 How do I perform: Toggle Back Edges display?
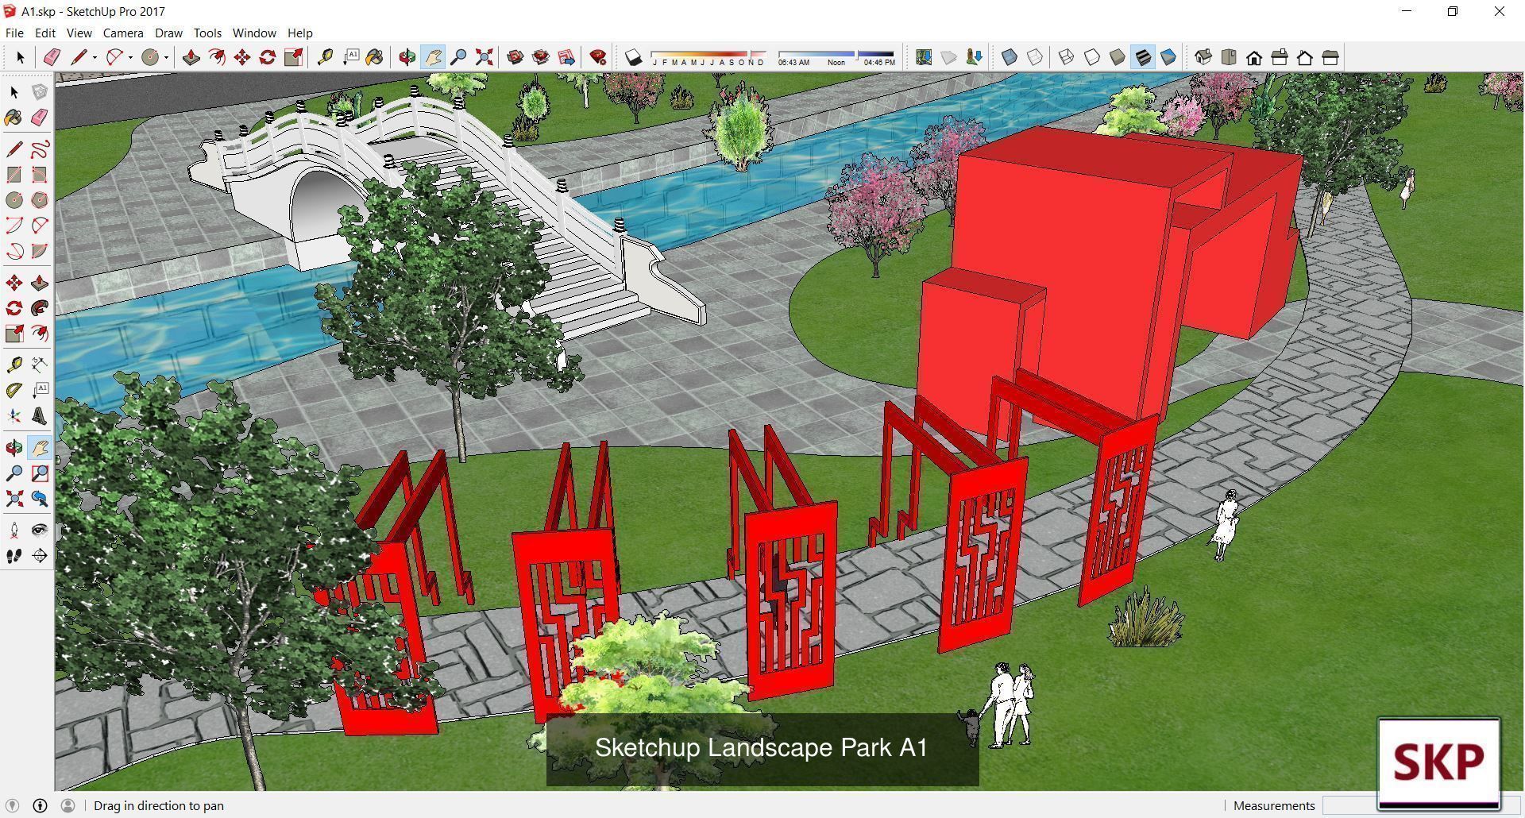[1035, 57]
